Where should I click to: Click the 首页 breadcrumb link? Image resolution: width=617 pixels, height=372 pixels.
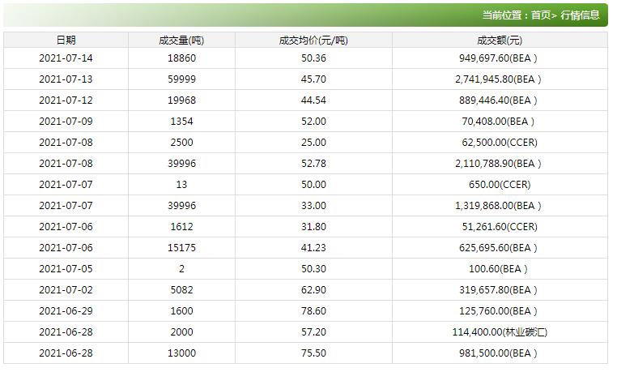pos(541,15)
